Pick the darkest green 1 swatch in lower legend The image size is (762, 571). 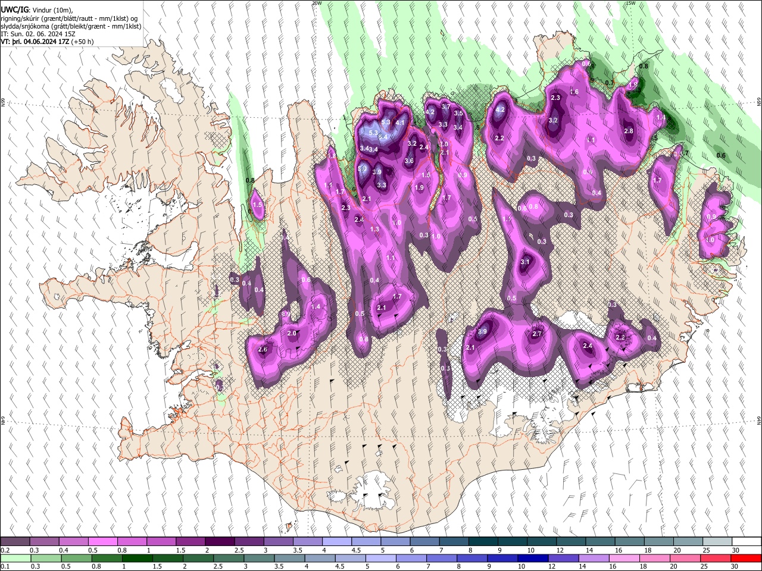click(138, 558)
